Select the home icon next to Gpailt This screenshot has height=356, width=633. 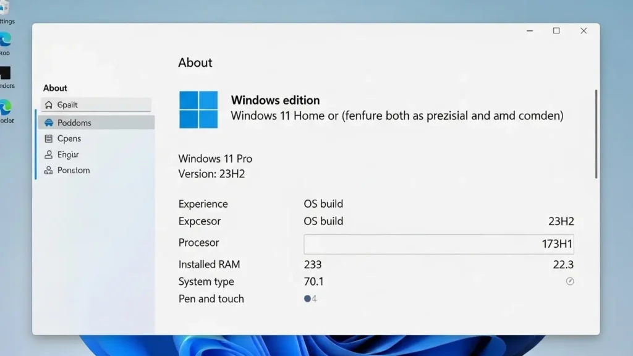point(50,104)
